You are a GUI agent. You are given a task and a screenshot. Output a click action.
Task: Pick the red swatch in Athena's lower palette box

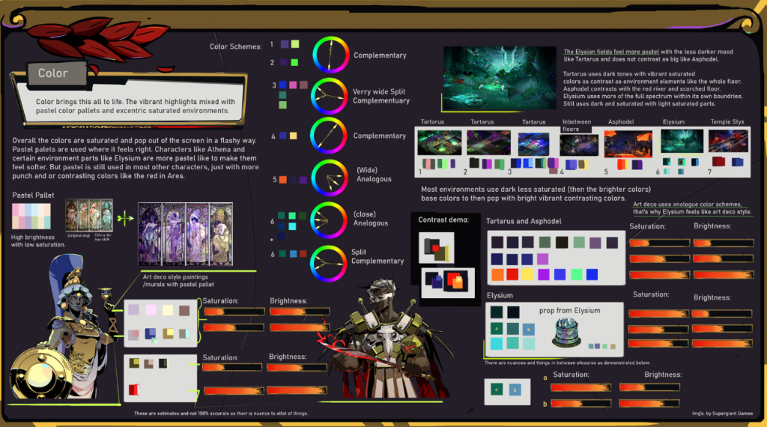click(133, 390)
